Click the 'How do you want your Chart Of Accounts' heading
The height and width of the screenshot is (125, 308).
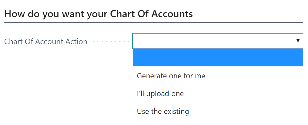[98, 14]
